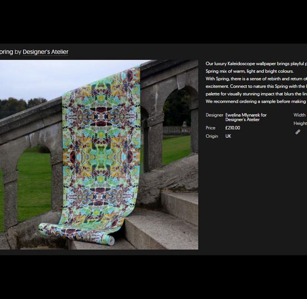This screenshot has width=307, height=299.
Task: Click the Width specification label
Action: point(299,115)
